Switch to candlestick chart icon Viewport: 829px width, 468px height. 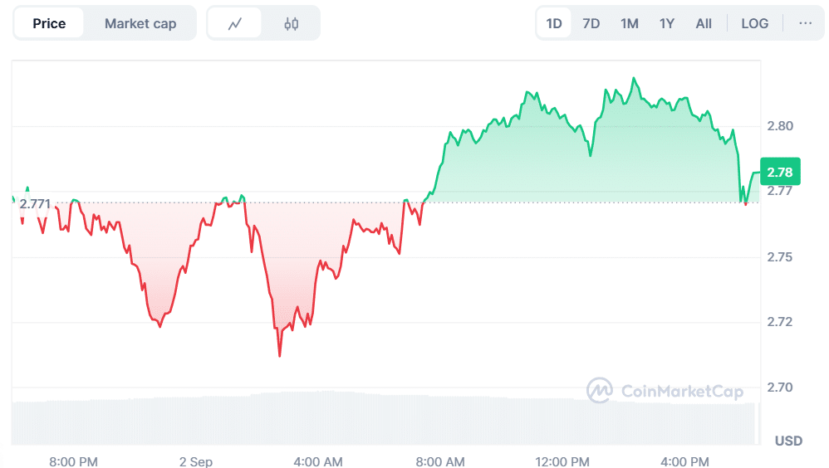(291, 24)
